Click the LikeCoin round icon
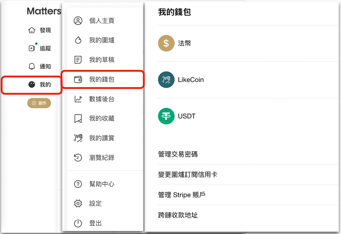This screenshot has width=341, height=234. 166,80
